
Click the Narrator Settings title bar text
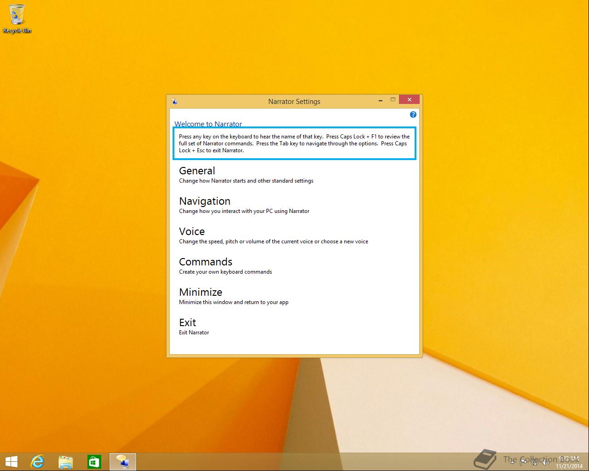point(294,101)
